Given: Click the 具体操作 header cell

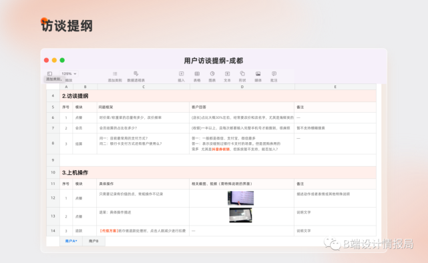Looking at the screenshot, I should tap(143, 184).
